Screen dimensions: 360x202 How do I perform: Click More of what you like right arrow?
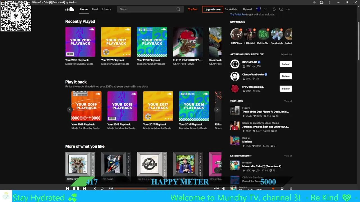pyautogui.click(x=217, y=170)
